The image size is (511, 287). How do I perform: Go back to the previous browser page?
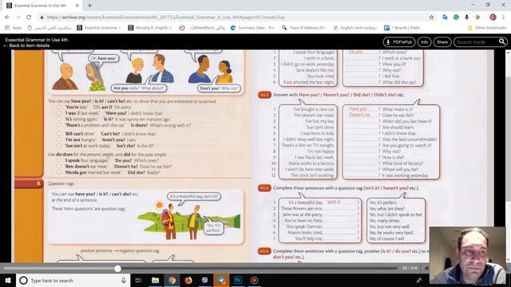pyautogui.click(x=7, y=17)
